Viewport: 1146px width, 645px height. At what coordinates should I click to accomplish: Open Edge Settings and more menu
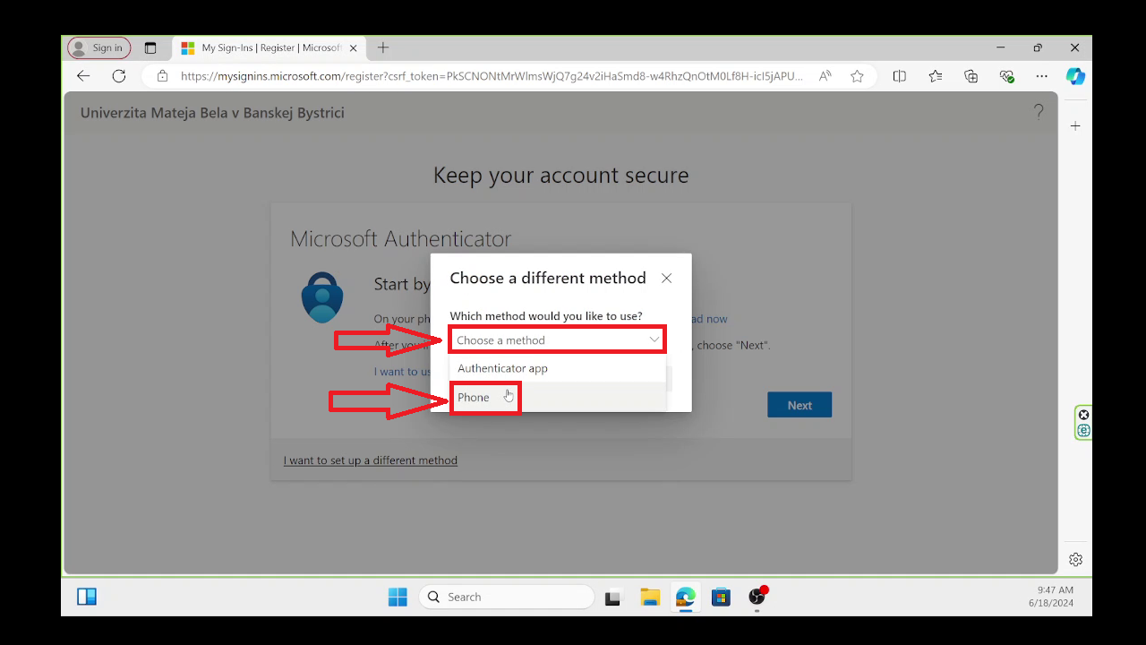tap(1041, 76)
